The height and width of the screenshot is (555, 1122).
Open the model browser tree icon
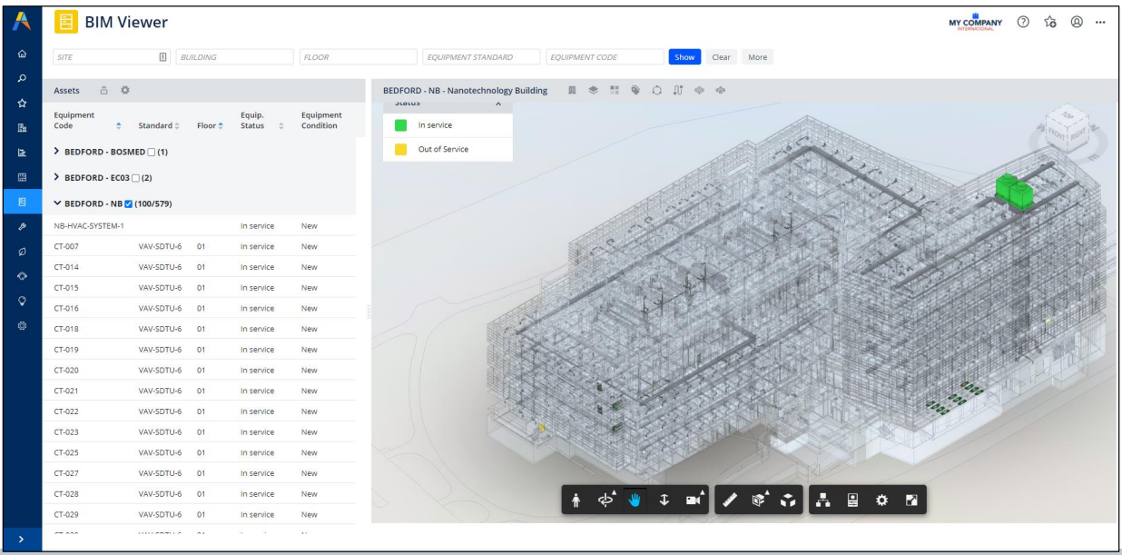coord(823,500)
